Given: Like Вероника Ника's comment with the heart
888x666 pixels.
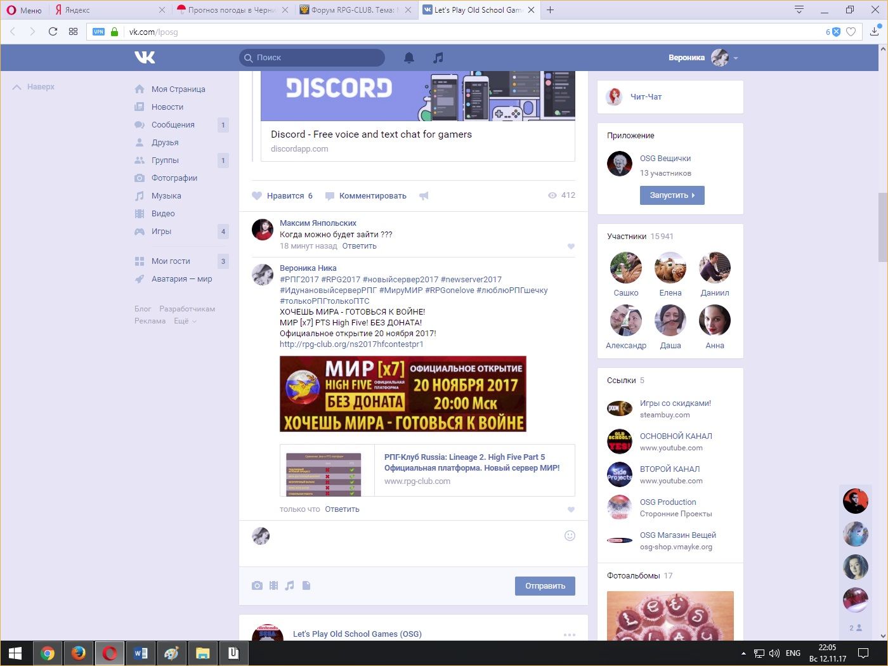Looking at the screenshot, I should [571, 509].
